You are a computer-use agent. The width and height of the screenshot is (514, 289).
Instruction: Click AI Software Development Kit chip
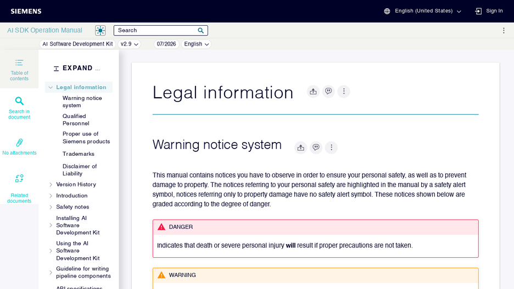[x=77, y=44]
